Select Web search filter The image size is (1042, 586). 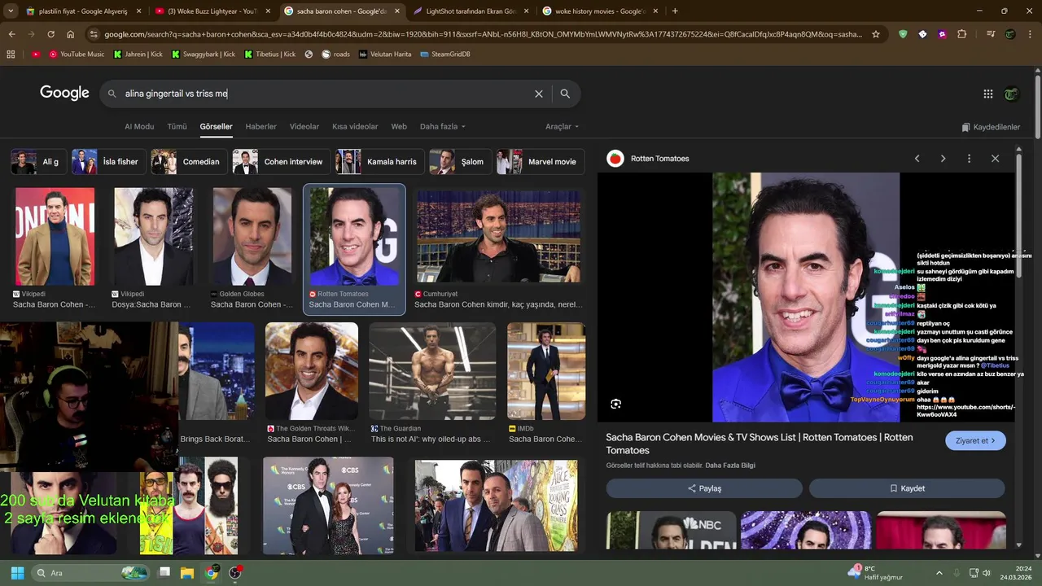coord(399,127)
